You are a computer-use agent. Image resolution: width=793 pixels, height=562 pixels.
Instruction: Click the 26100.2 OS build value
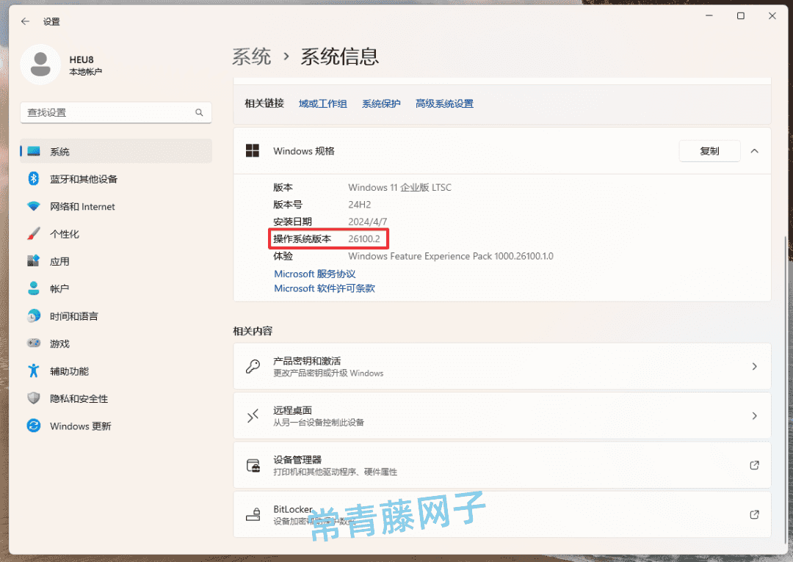click(364, 239)
